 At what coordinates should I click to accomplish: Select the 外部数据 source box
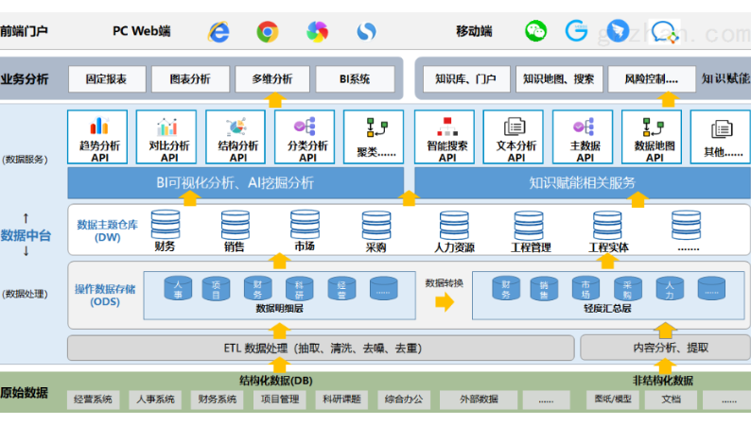pyautogui.click(x=479, y=399)
